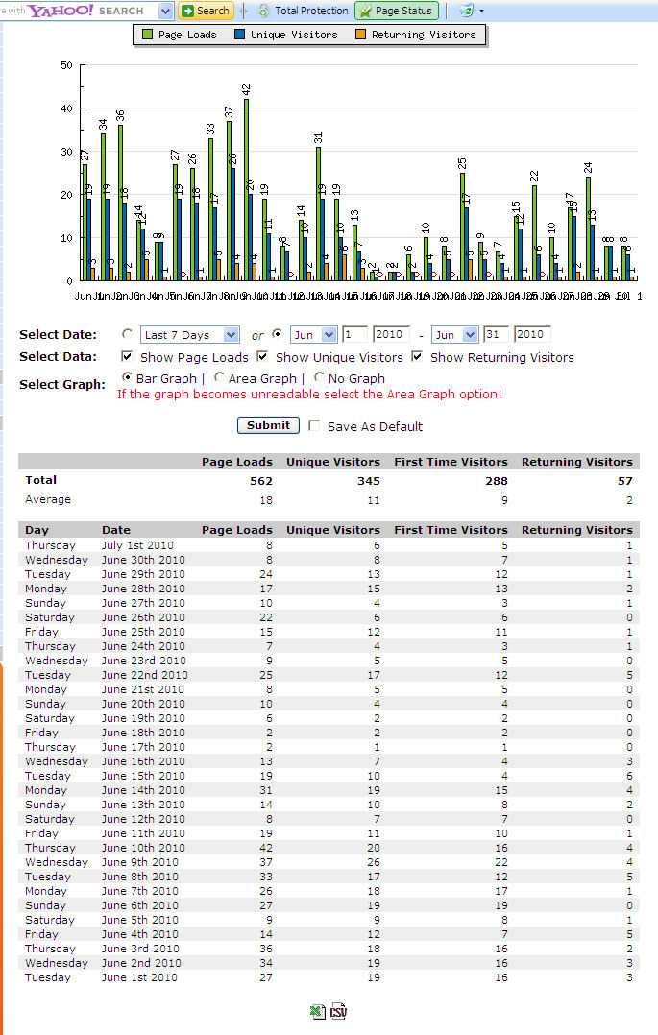The image size is (658, 1035).
Task: Click the Day column header
Action: point(37,530)
